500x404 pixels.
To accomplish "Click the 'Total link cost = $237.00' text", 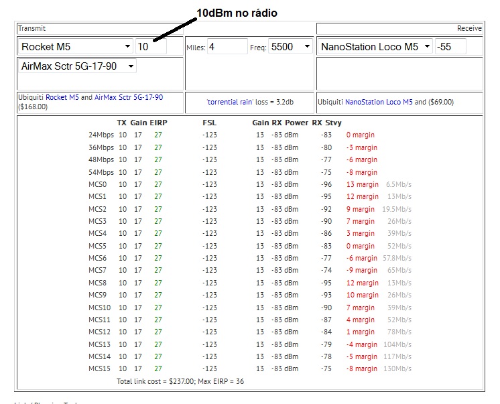I will (x=155, y=381).
